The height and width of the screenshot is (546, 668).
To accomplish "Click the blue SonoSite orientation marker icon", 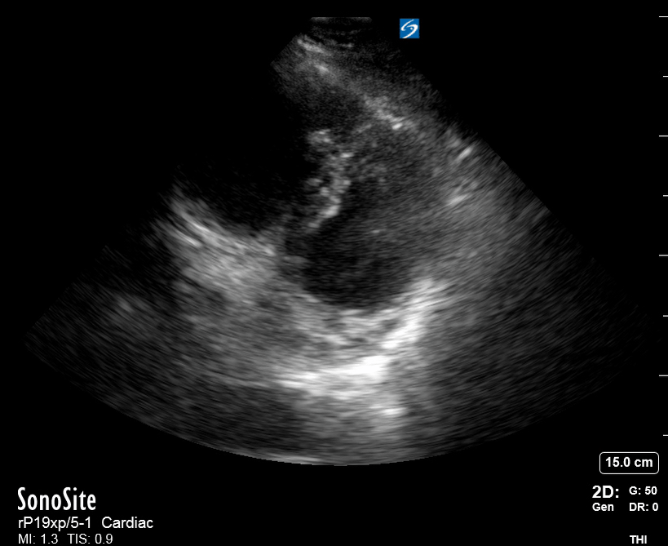I will (409, 28).
